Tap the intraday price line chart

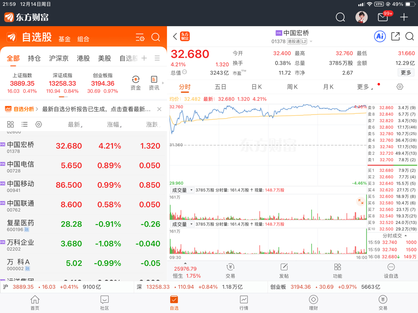coord(268,145)
